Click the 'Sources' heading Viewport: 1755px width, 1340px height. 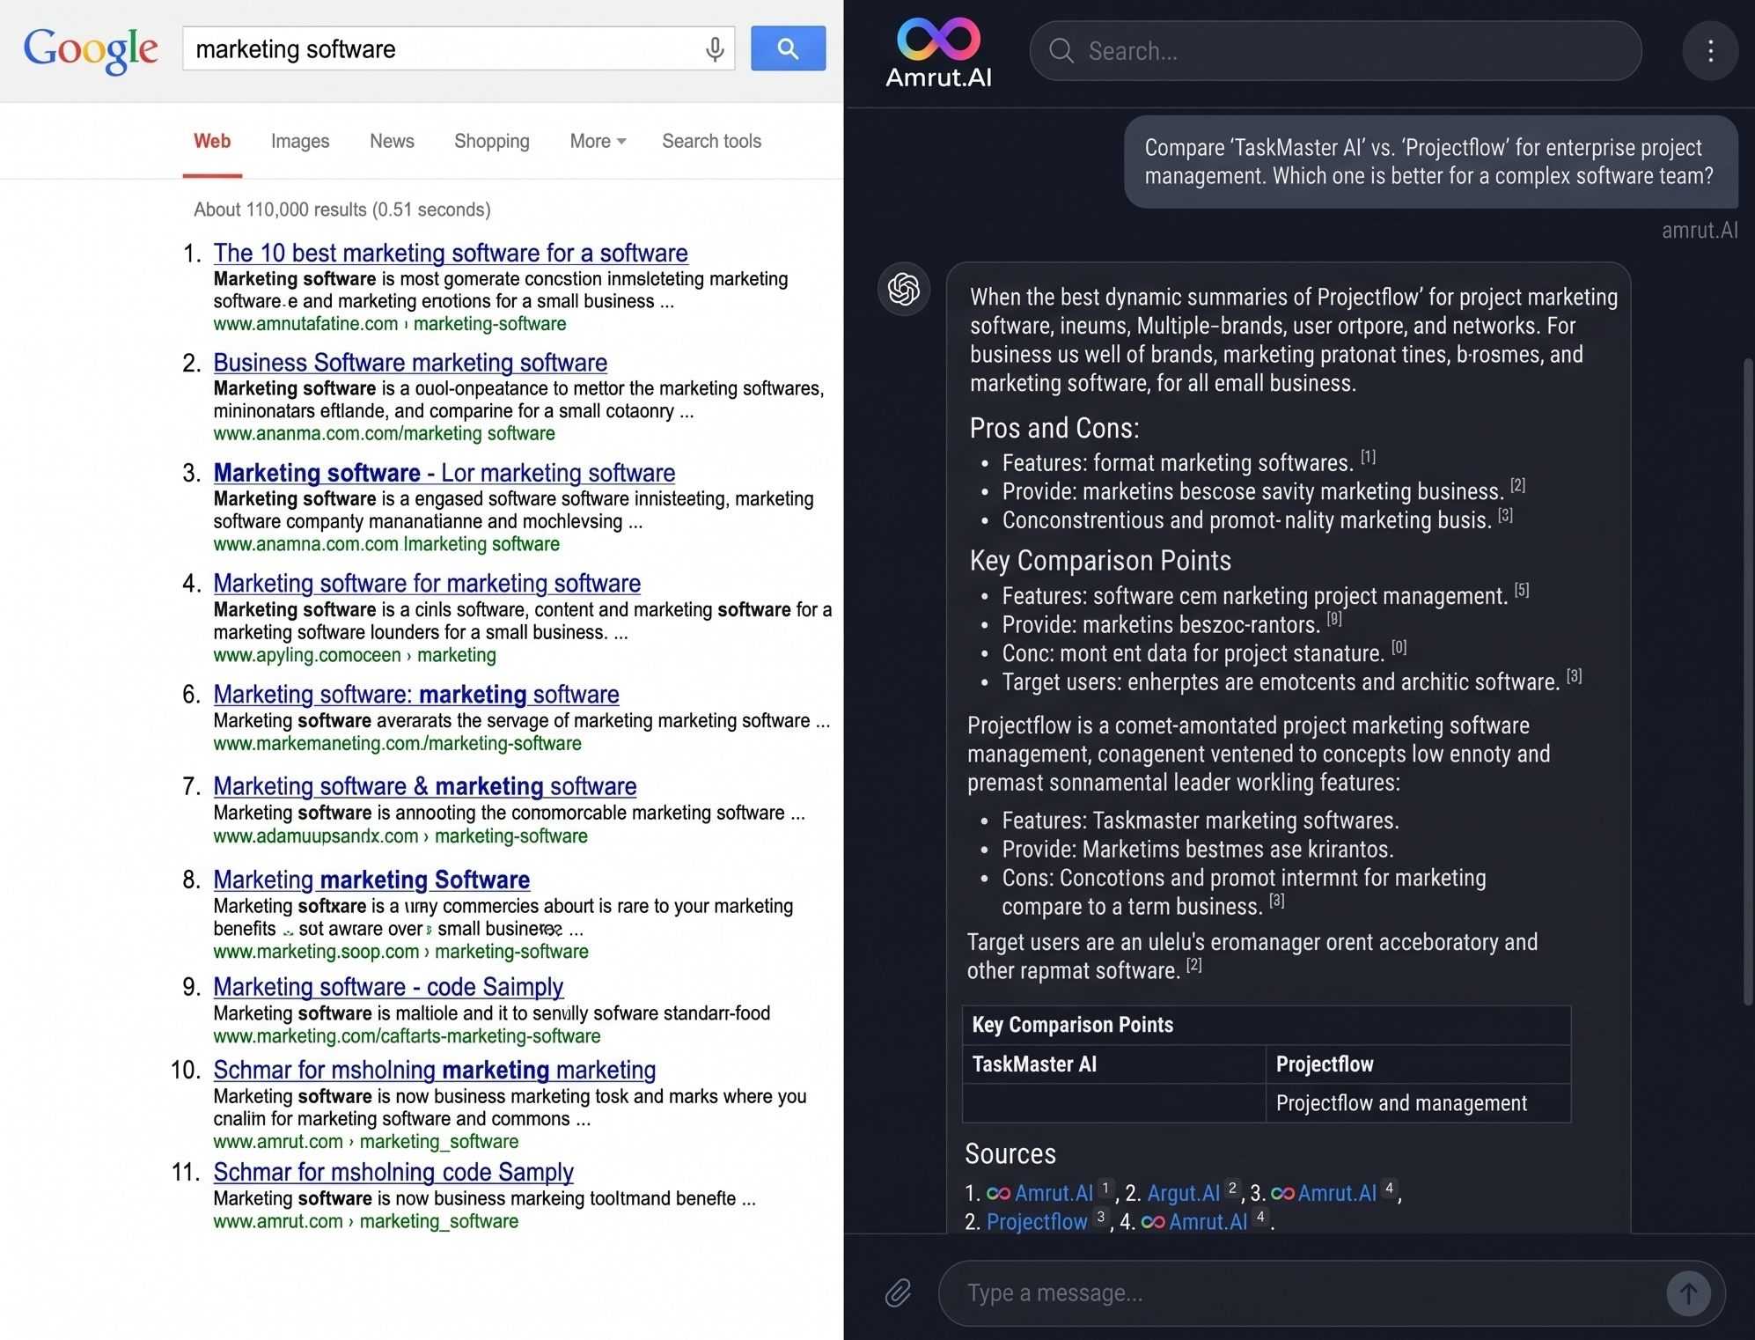(1010, 1154)
